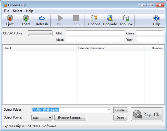Open the Help menu
Viewport: 167px width, 131px height.
(30, 11)
